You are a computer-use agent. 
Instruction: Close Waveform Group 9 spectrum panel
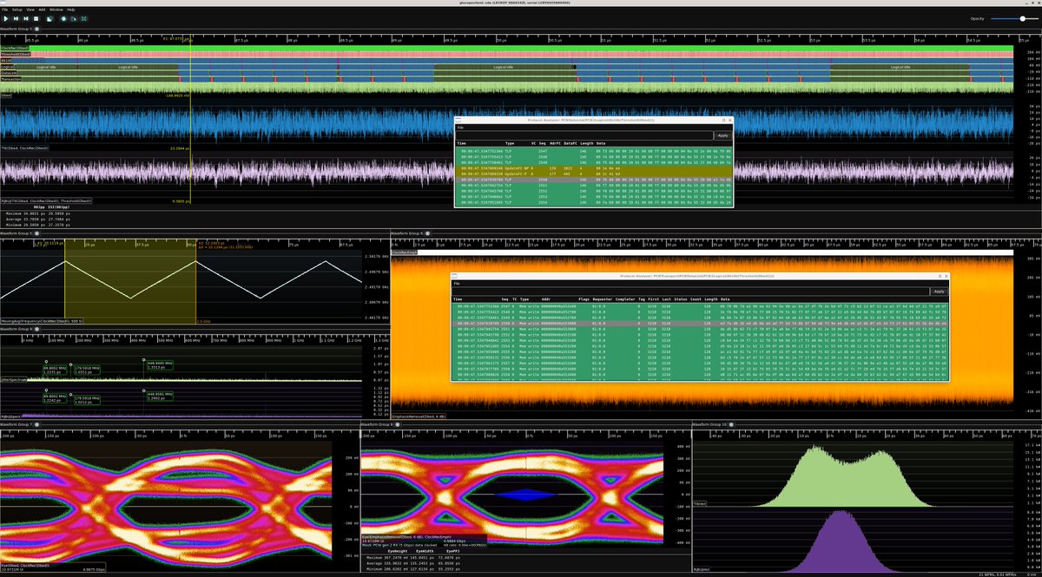coord(36,329)
